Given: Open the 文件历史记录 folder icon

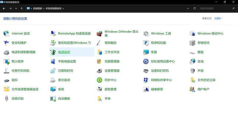Looking at the screenshot, I should pyautogui.click(x=192, y=80).
